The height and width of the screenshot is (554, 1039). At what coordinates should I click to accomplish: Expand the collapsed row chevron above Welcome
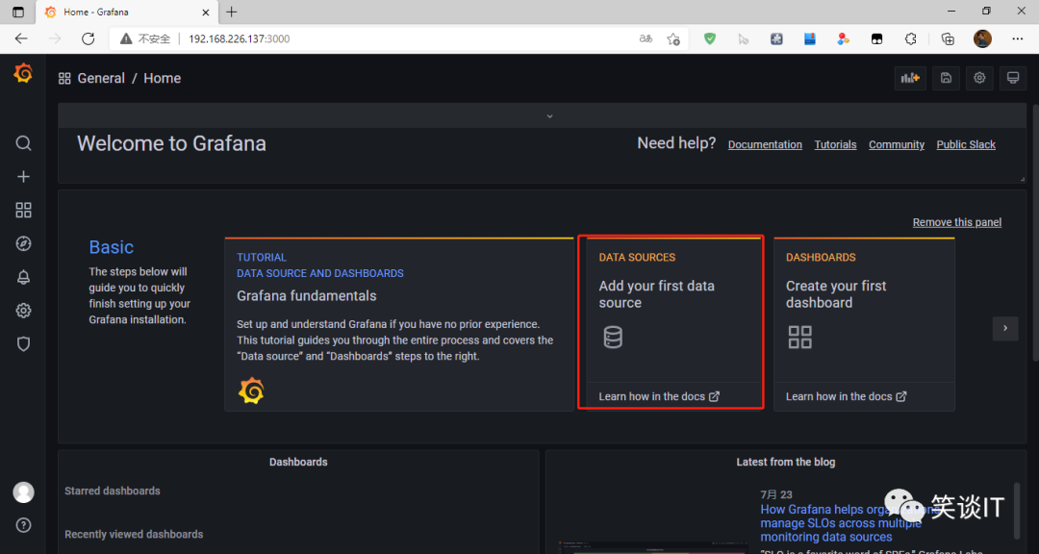click(x=549, y=116)
